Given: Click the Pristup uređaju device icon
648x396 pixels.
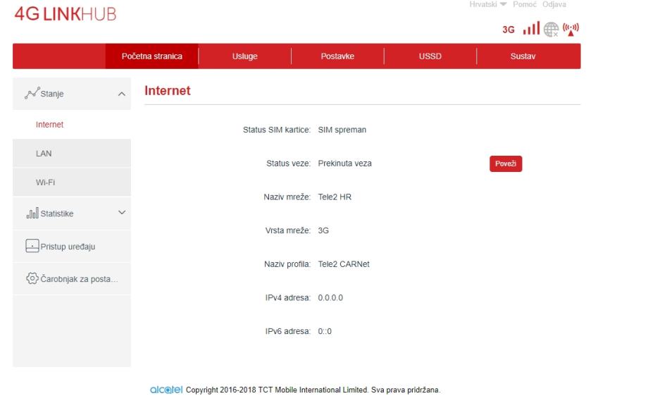Looking at the screenshot, I should (x=32, y=245).
